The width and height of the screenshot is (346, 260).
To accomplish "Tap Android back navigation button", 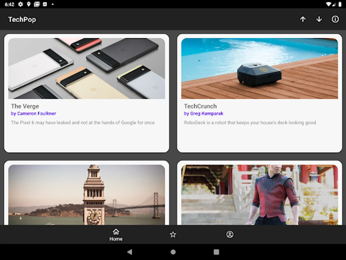I will coord(130,252).
